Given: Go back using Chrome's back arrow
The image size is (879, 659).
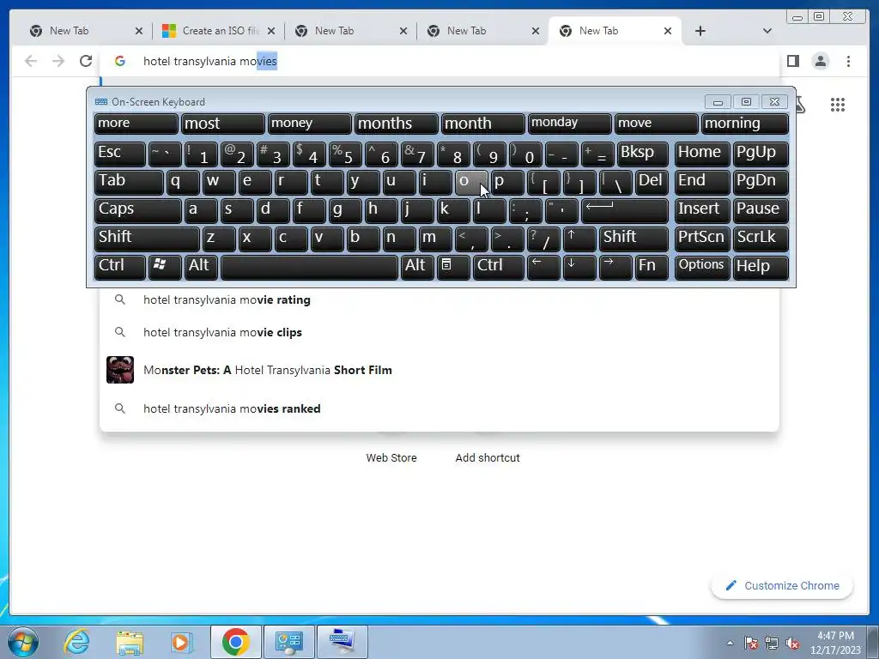Looking at the screenshot, I should [x=31, y=61].
